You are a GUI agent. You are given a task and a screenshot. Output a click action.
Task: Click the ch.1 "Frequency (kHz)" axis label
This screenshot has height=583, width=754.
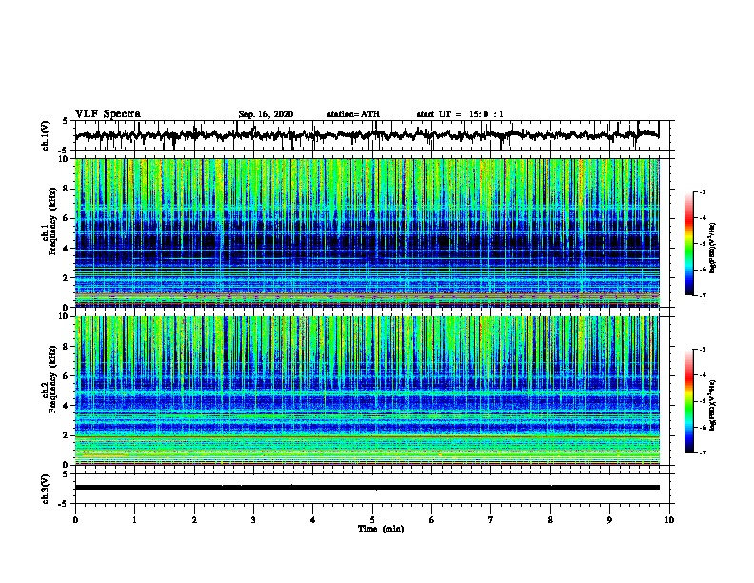(52, 221)
